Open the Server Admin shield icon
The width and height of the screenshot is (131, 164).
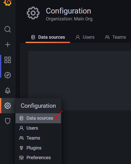8,121
